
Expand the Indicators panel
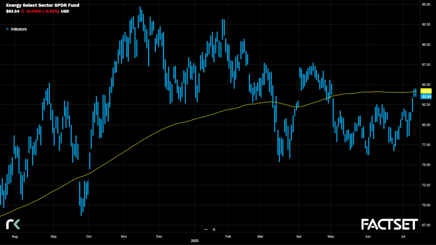click(x=18, y=29)
